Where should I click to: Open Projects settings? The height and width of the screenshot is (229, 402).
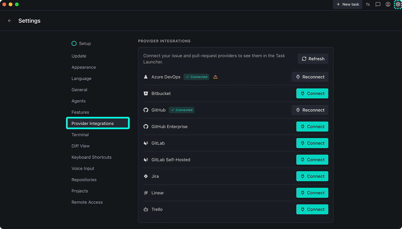pyautogui.click(x=80, y=191)
